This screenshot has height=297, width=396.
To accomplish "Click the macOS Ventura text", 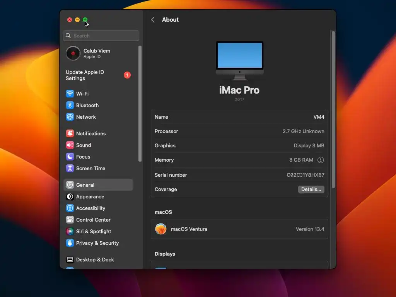I will coord(189,229).
